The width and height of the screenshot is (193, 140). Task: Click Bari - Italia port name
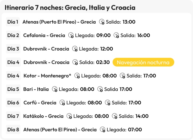pyautogui.click(x=36, y=89)
